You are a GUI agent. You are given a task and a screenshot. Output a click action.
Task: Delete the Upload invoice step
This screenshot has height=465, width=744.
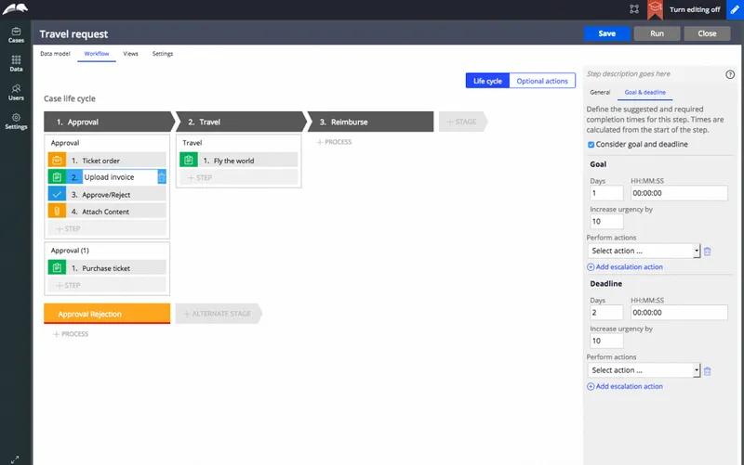tap(162, 177)
